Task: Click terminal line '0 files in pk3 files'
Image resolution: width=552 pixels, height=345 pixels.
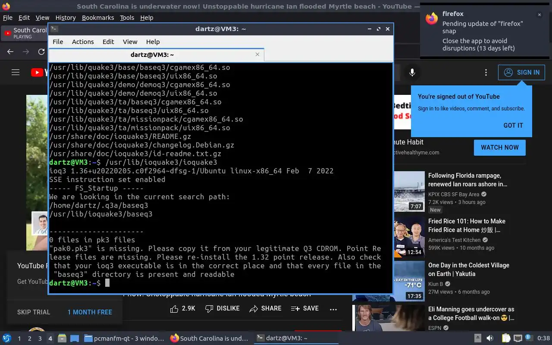Action: (x=92, y=240)
